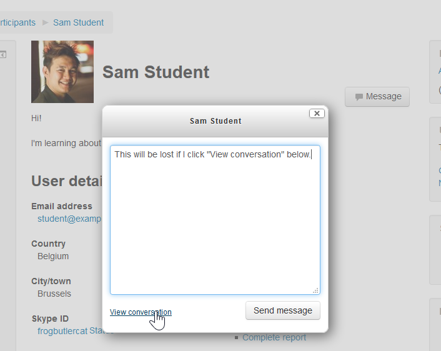Image resolution: width=441 pixels, height=351 pixels.
Task: Close the Sam Student message dialog
Action: coord(317,113)
